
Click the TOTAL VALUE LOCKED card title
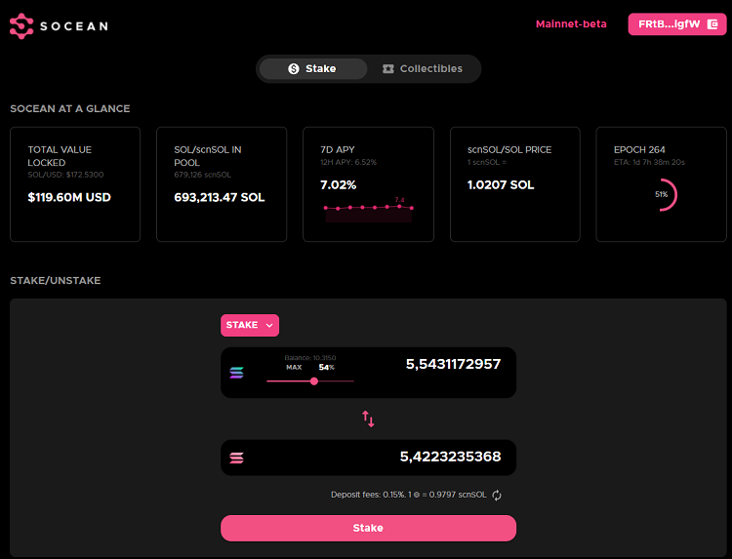(x=60, y=156)
